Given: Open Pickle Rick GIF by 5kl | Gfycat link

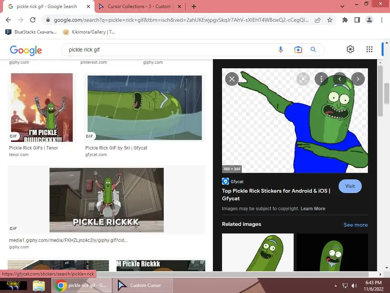Looking at the screenshot, I should tap(116, 148).
